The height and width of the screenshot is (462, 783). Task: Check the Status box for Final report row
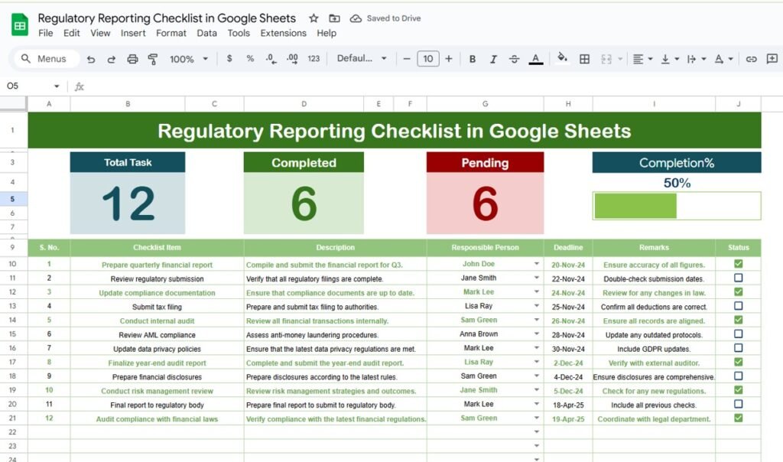click(738, 405)
